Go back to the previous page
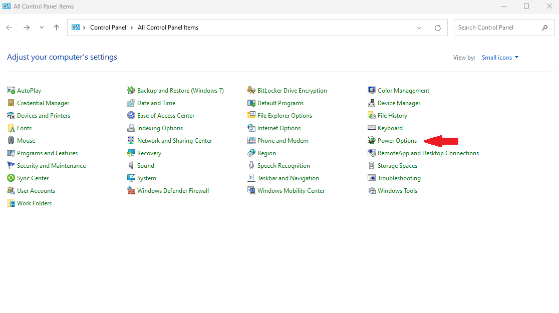 click(x=10, y=28)
